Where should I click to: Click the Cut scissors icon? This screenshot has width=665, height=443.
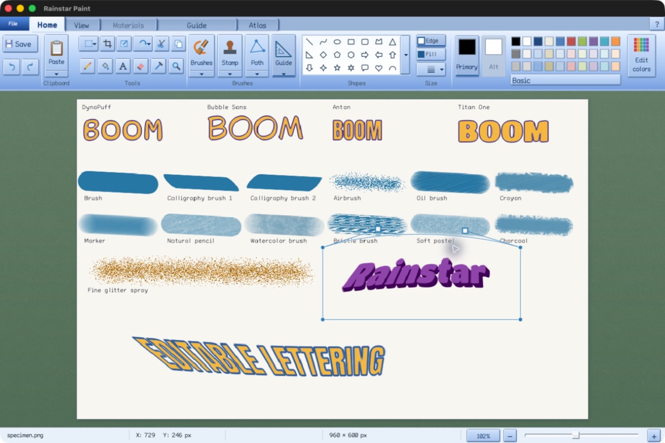(x=161, y=44)
